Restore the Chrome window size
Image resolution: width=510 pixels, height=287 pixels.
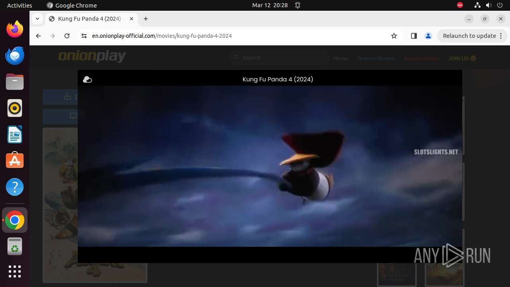click(485, 19)
